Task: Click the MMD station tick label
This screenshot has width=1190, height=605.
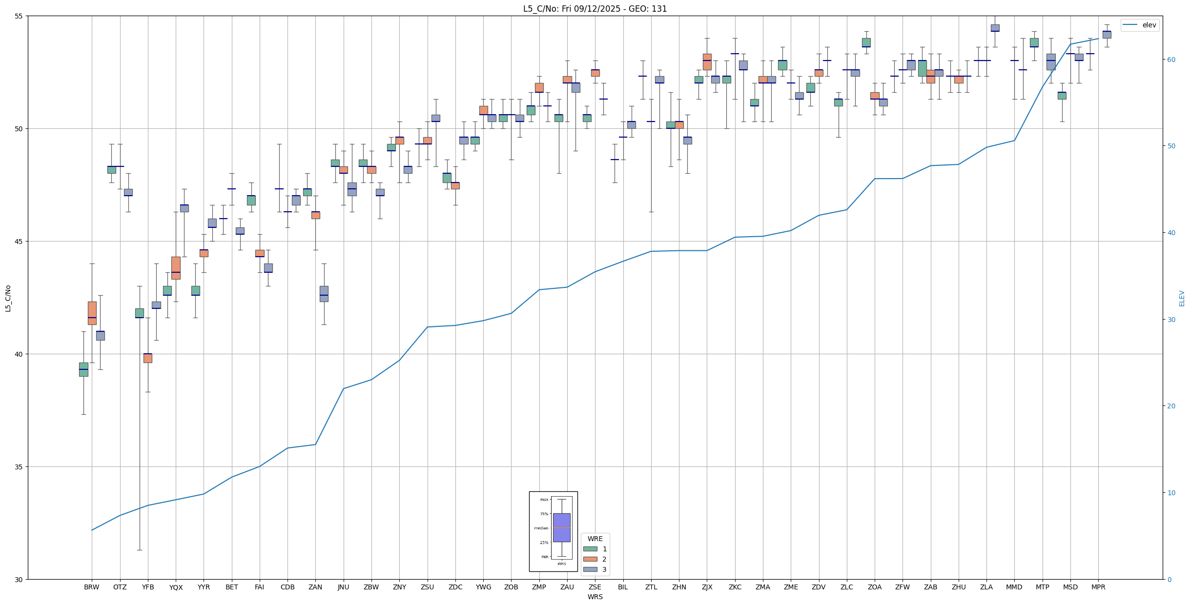Action: (1014, 587)
